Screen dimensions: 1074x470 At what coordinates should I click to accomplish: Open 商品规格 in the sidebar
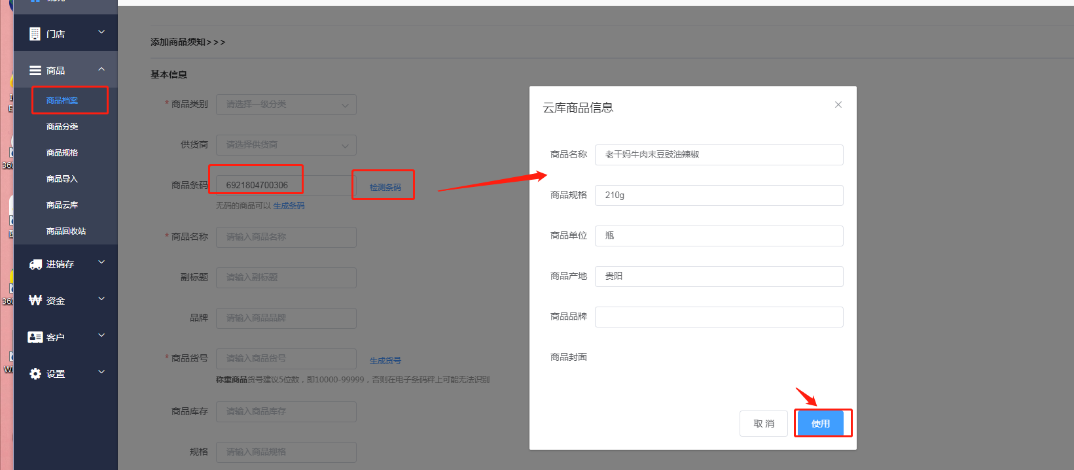[x=62, y=153]
